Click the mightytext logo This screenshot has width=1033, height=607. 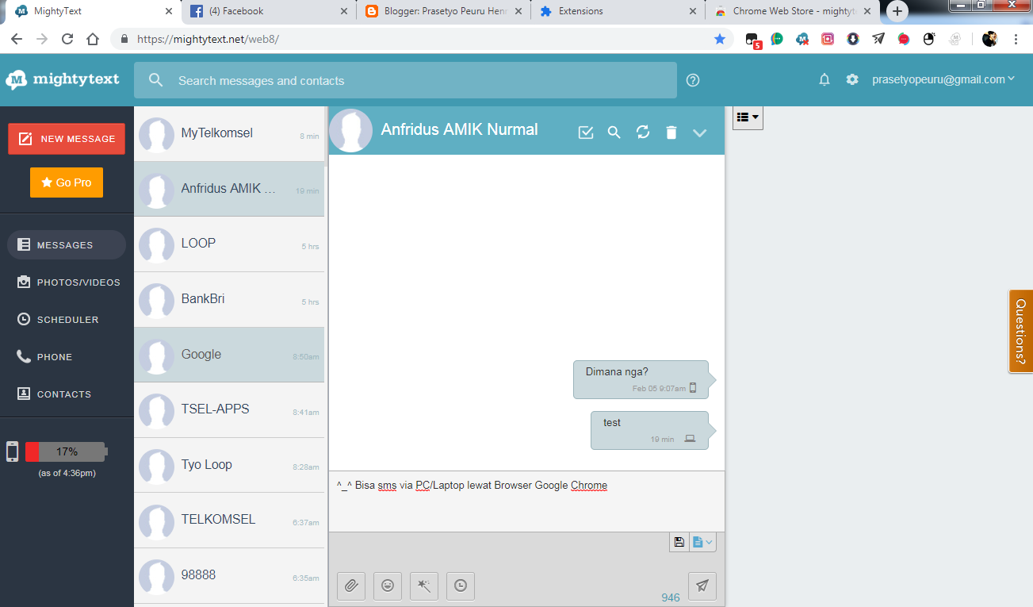63,79
